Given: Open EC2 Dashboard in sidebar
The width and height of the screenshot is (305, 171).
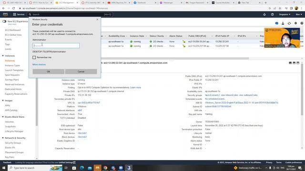Looking at the screenshot, I should [x=13, y=30].
